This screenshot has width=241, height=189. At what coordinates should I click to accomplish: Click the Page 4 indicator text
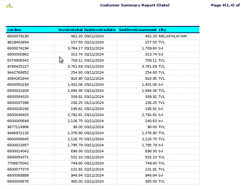[x=225, y=5]
